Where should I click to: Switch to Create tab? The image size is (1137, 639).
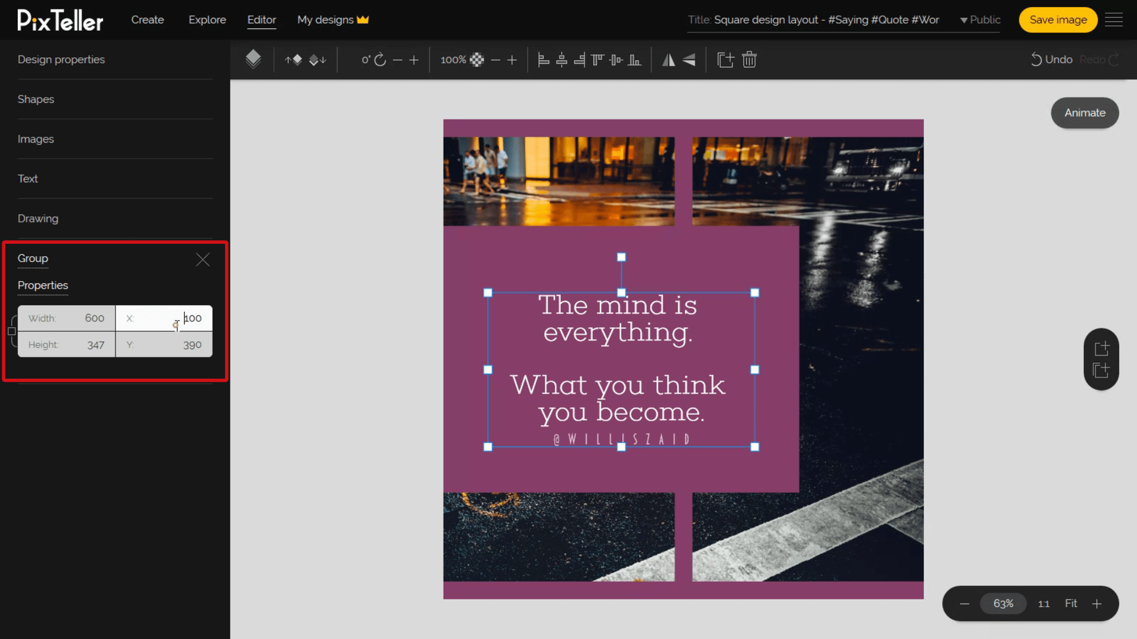click(x=147, y=20)
